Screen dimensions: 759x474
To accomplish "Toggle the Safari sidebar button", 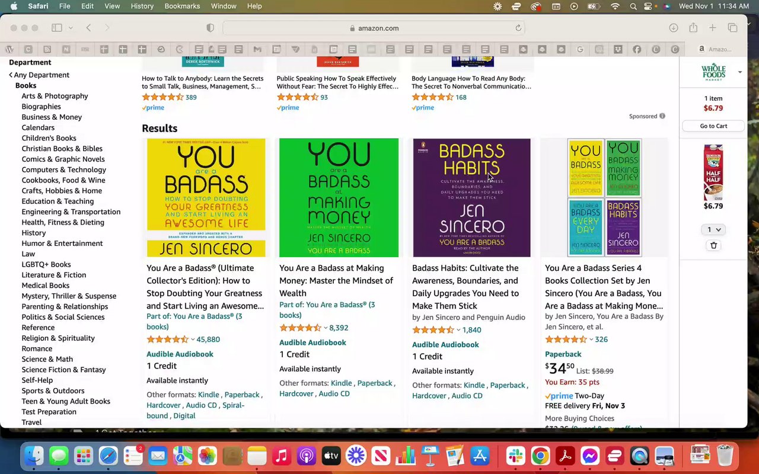I will (x=57, y=28).
